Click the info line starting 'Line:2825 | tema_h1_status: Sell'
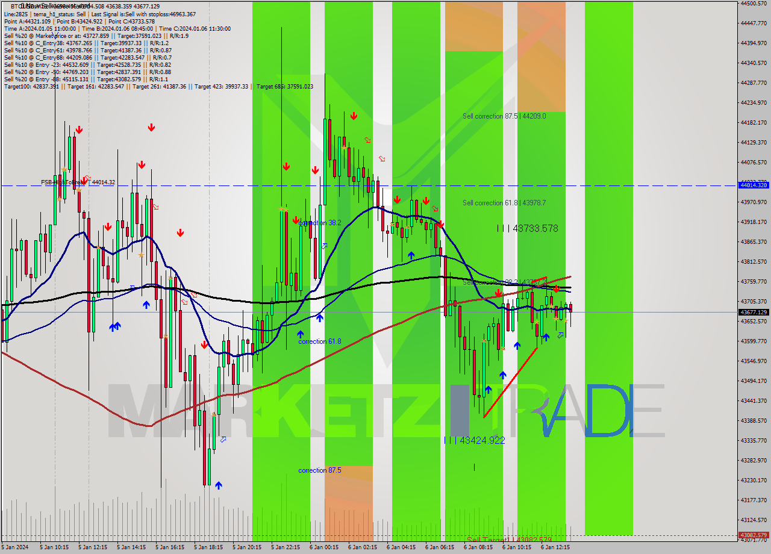The height and width of the screenshot is (554, 771). (x=100, y=14)
